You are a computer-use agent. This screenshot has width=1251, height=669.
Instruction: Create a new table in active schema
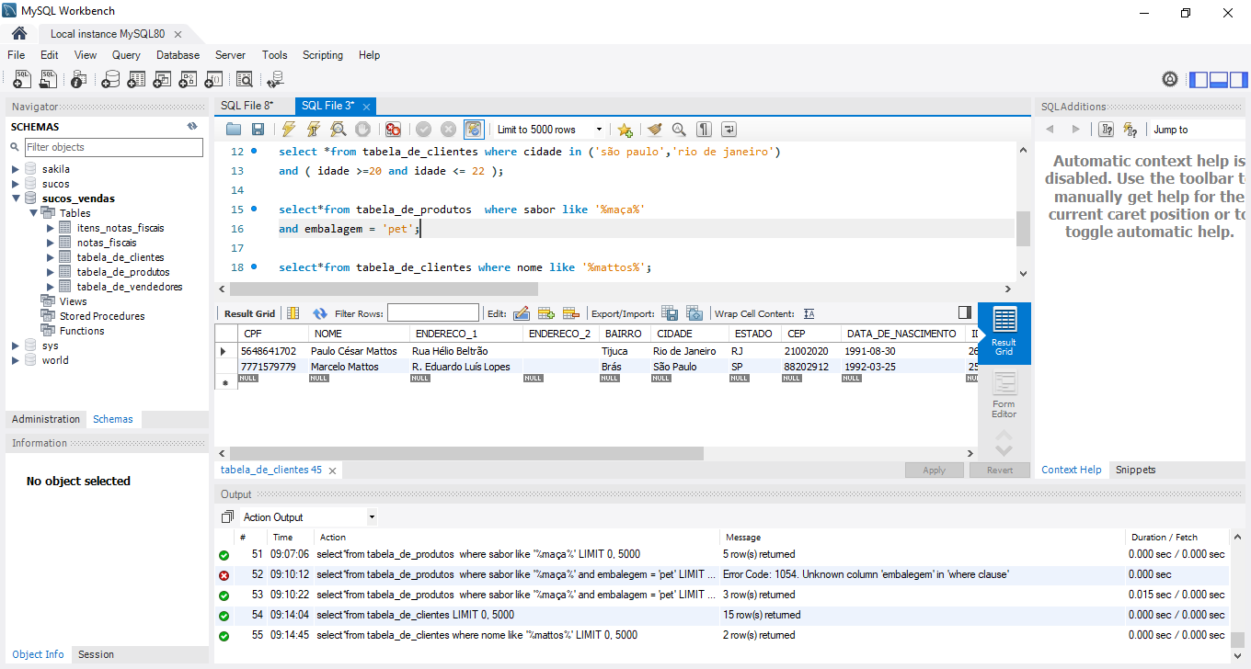[136, 80]
